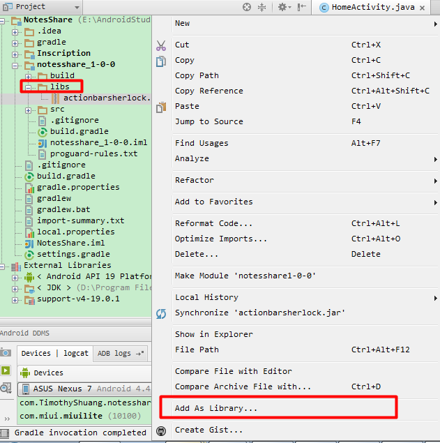Expand the build folder
The width and height of the screenshot is (440, 443).
click(x=29, y=77)
